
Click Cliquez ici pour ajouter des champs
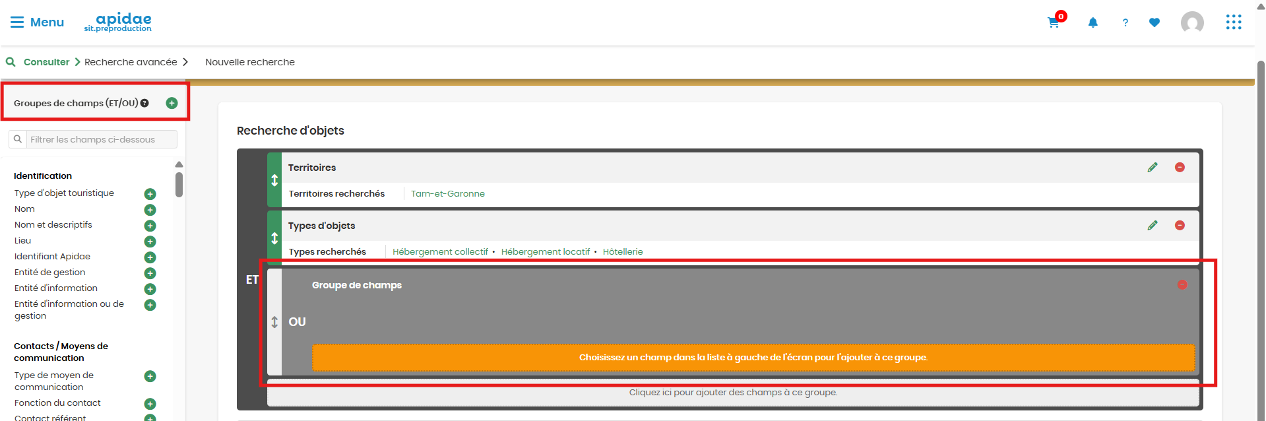tap(733, 393)
